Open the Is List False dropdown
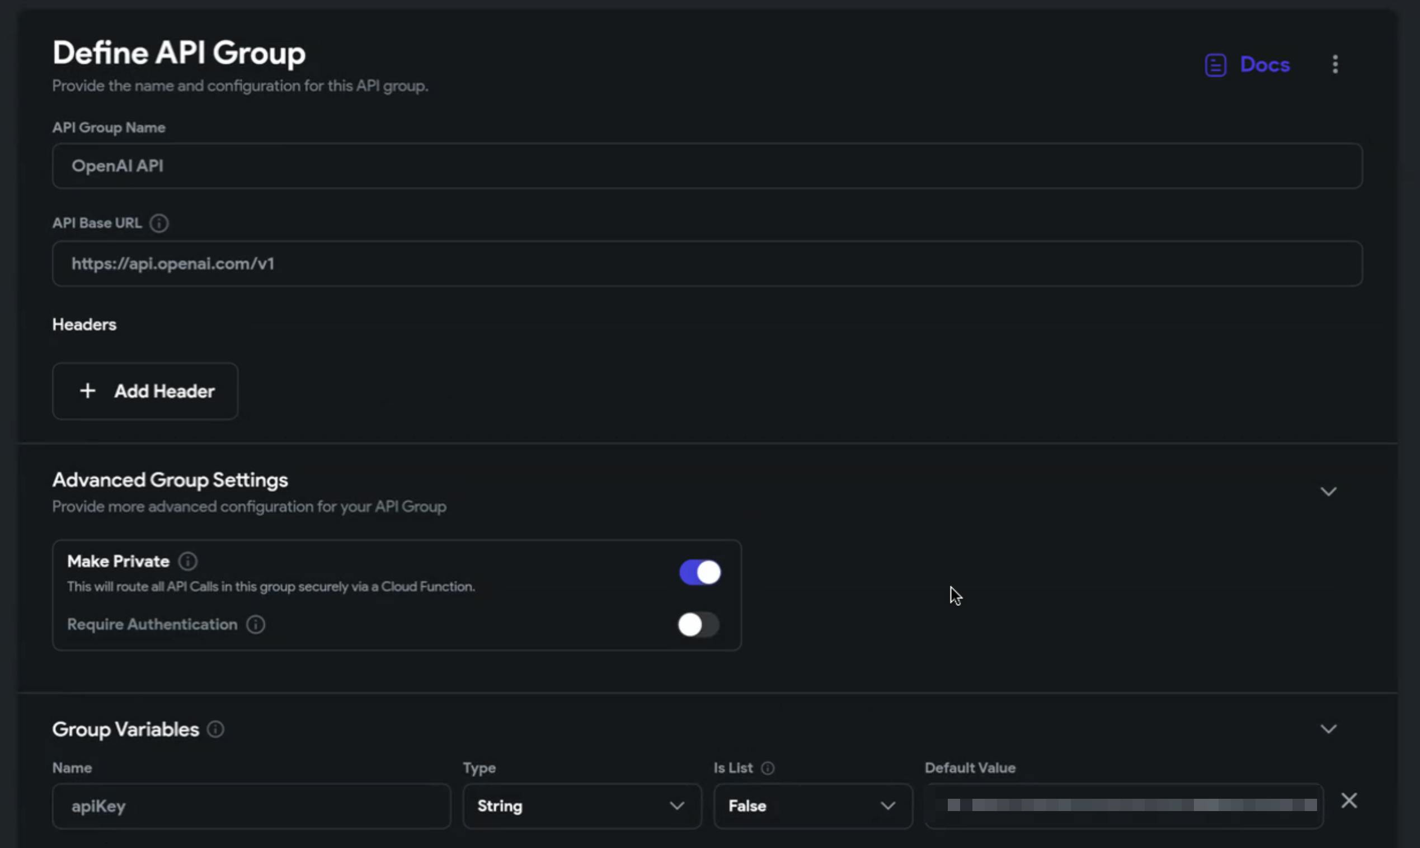The image size is (1420, 848). click(812, 805)
